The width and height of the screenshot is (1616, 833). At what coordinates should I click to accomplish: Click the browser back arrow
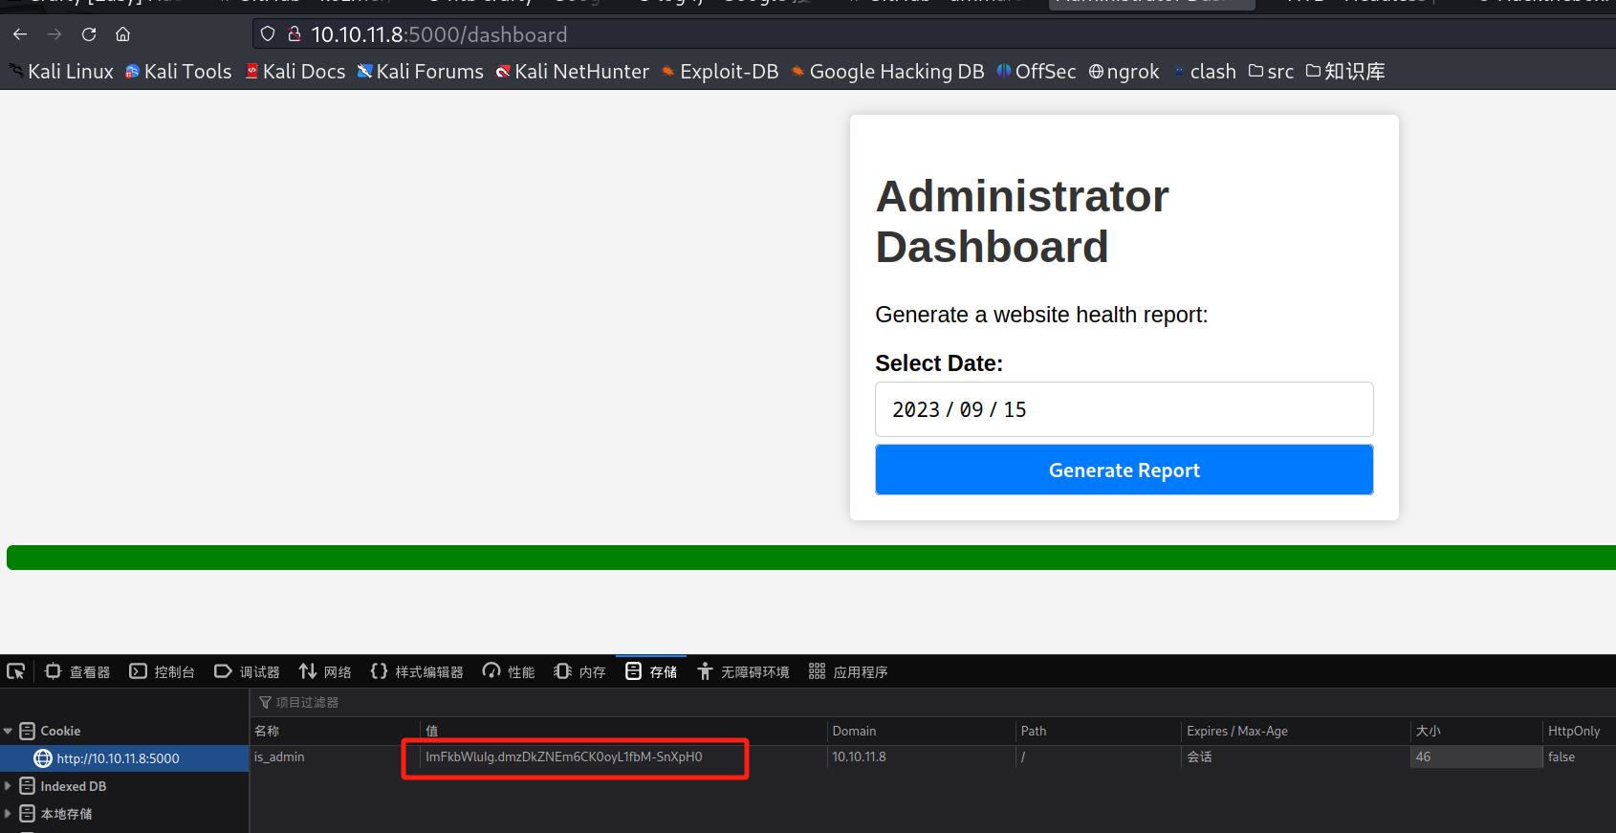click(20, 34)
